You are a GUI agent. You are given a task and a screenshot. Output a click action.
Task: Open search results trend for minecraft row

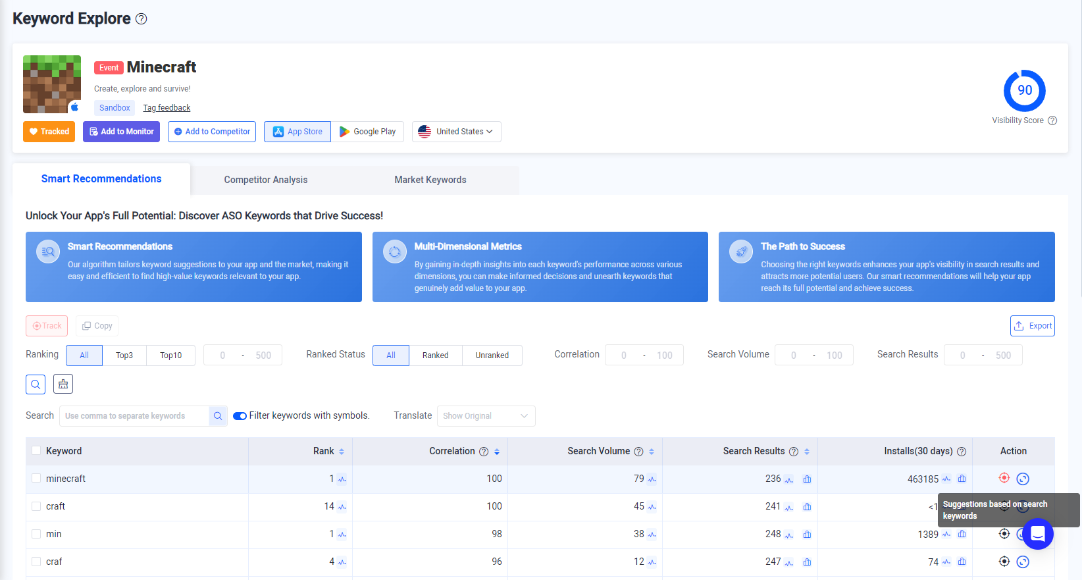[x=788, y=479]
